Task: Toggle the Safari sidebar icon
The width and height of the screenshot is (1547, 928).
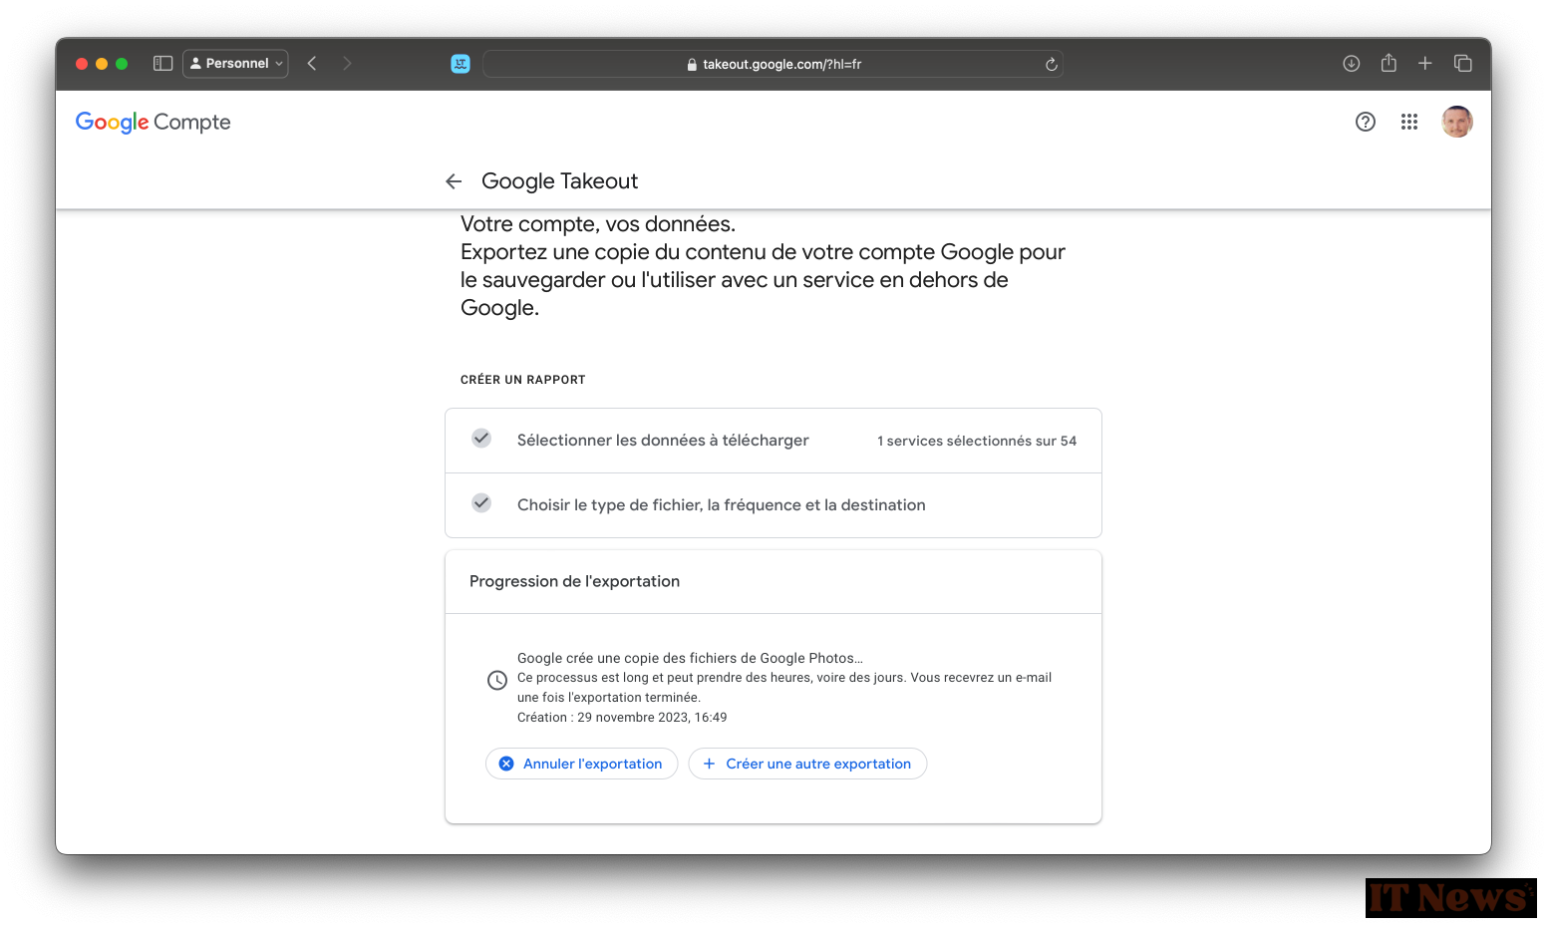Action: coord(163,63)
